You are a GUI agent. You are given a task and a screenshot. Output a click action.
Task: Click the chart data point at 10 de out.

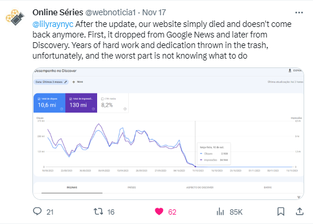[195, 167]
